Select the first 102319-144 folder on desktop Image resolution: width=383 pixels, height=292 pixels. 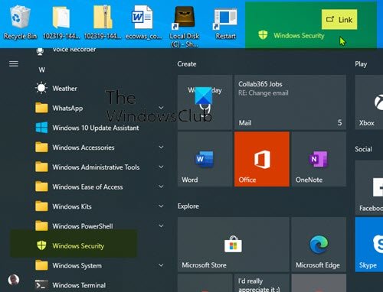pos(61,22)
